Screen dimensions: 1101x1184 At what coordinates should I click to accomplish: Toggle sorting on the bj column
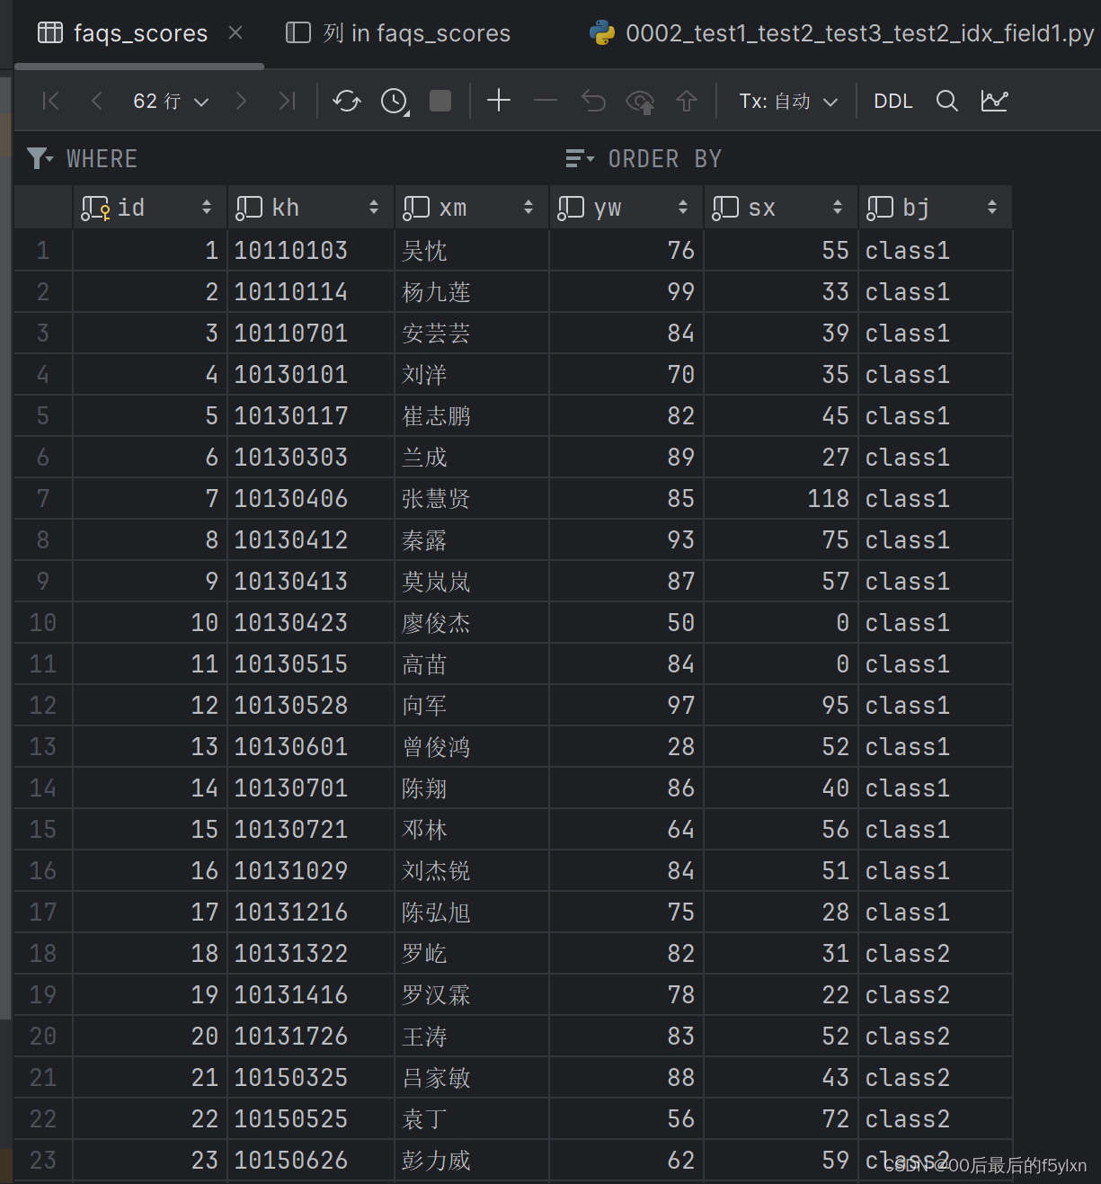[x=991, y=207]
